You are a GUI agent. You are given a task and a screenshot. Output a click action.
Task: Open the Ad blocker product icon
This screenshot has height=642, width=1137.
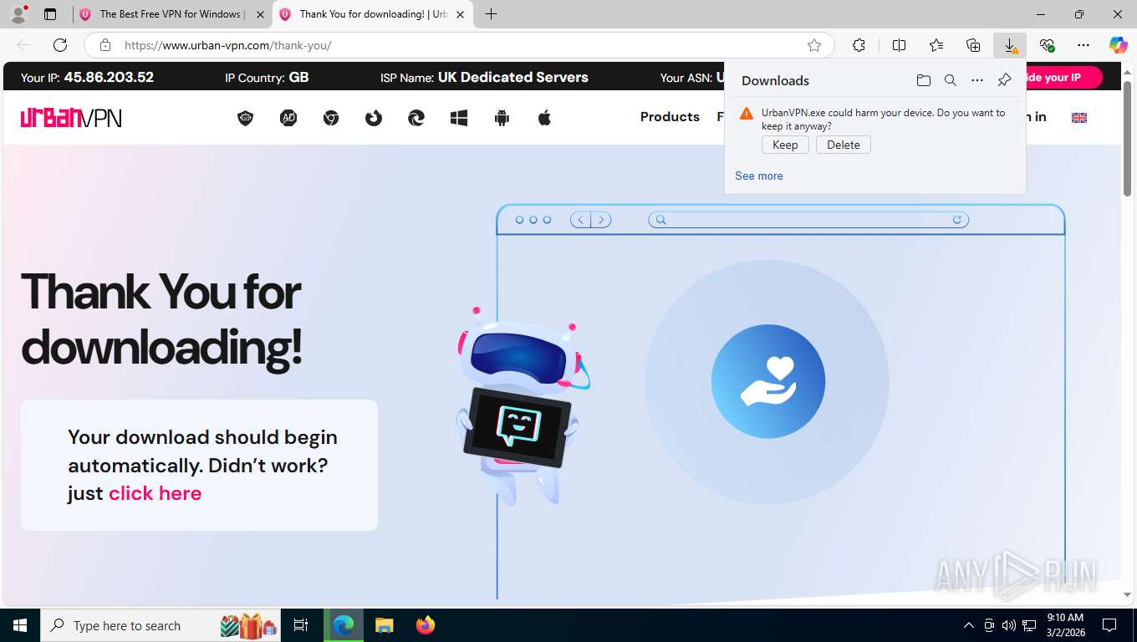coord(288,118)
